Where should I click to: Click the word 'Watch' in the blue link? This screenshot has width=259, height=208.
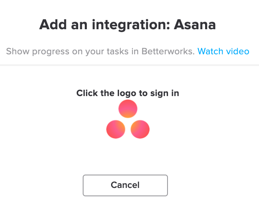(211, 51)
